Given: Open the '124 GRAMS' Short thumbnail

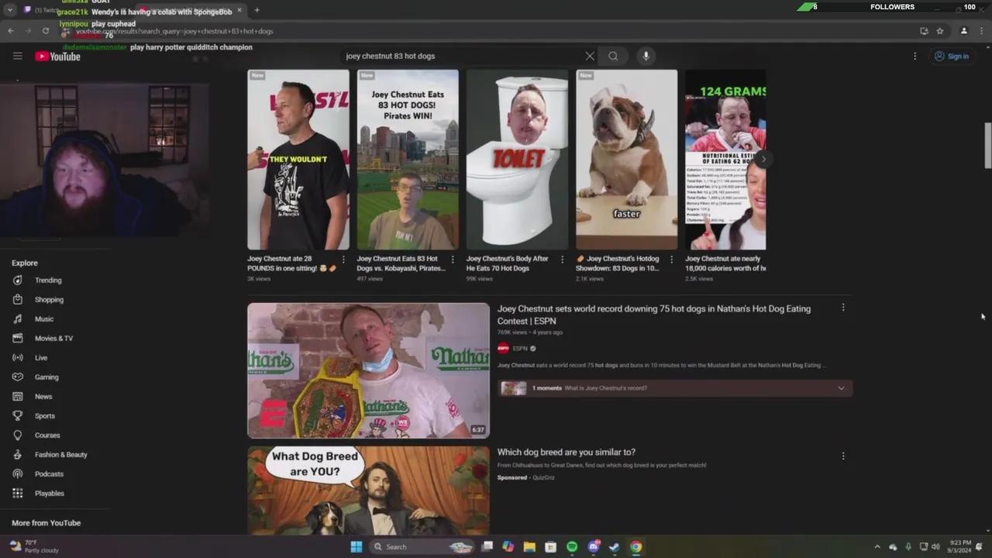Looking at the screenshot, I should [725, 160].
